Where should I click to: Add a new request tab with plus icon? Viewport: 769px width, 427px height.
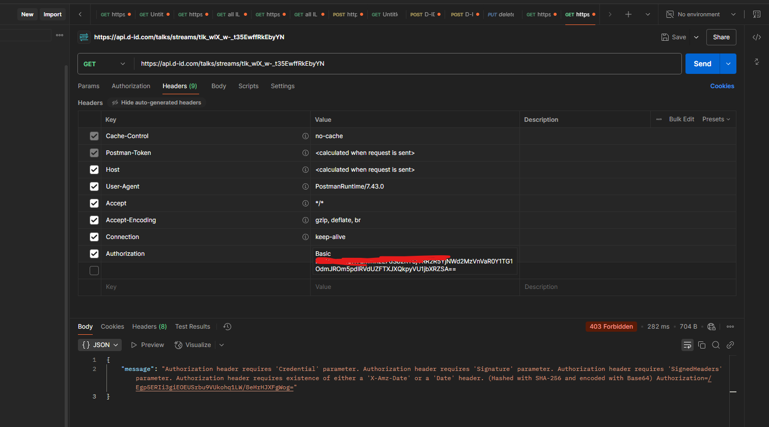628,14
